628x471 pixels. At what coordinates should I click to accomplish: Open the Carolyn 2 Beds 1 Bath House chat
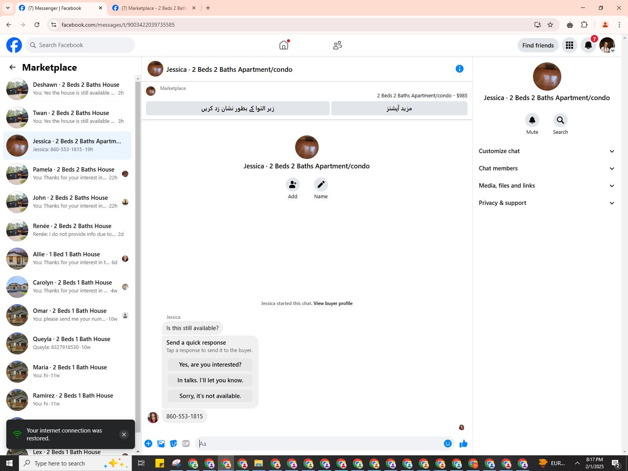68,287
